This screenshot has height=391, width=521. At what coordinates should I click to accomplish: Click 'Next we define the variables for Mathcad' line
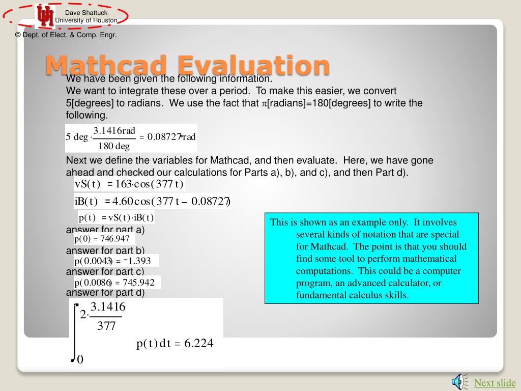[249, 160]
